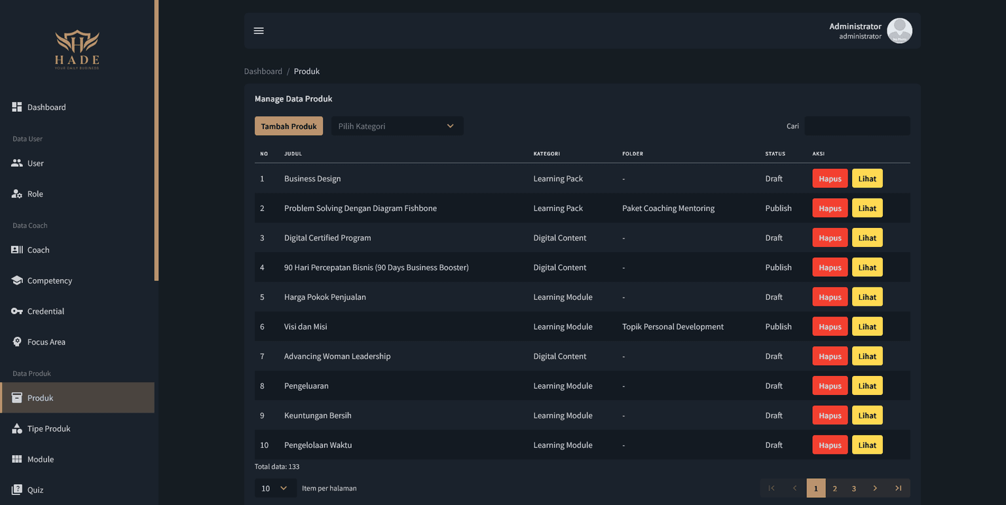Expand the Pilih Kategori dropdown

(397, 126)
